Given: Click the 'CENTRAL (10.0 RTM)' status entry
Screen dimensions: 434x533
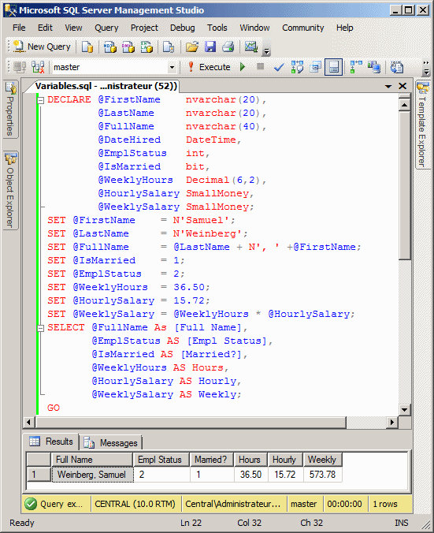Looking at the screenshot, I should (x=135, y=504).
